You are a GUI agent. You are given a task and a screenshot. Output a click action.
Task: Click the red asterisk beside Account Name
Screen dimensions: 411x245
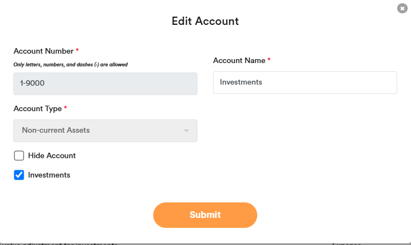tap(269, 59)
